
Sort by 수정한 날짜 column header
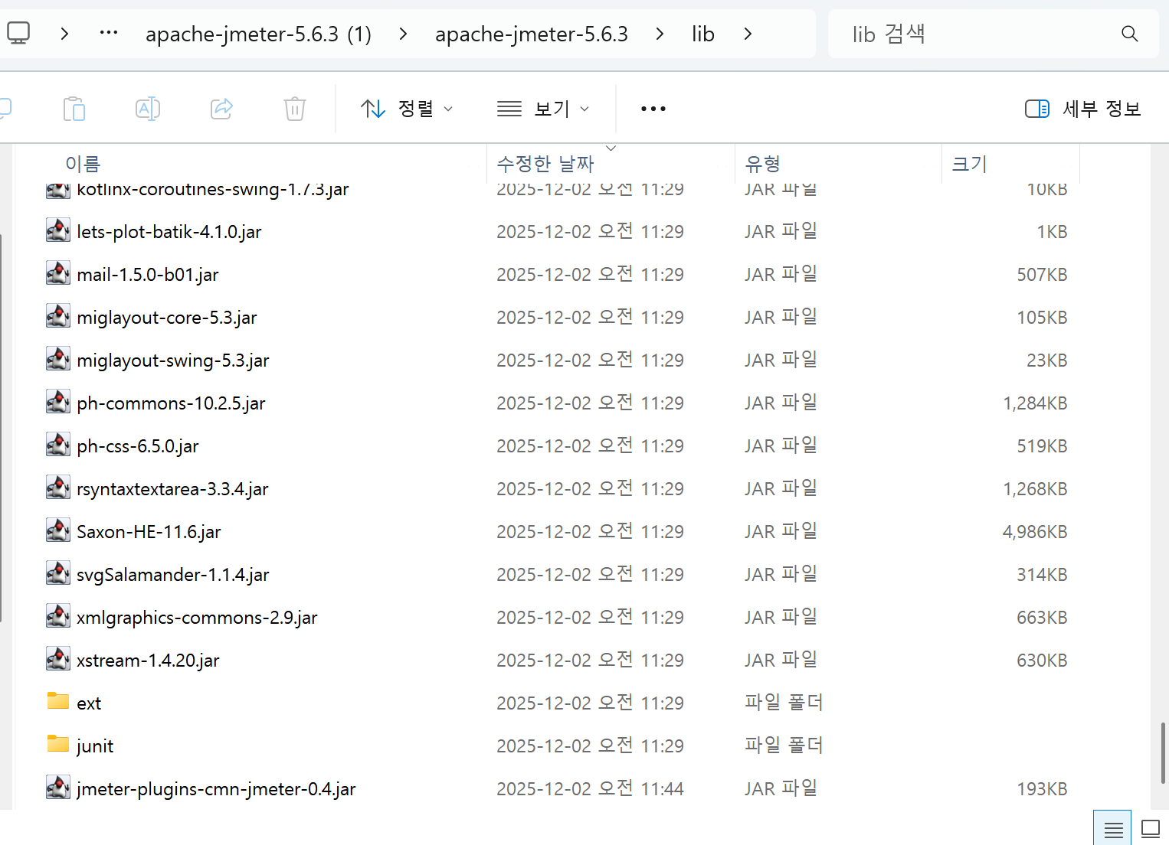(545, 164)
